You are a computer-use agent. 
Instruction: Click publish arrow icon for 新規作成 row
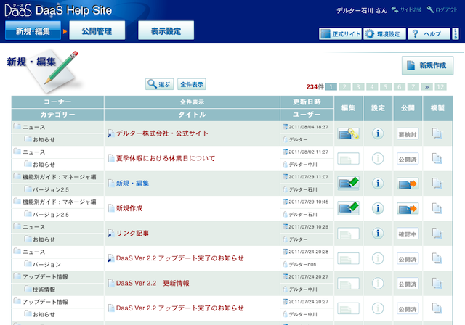coord(406,209)
